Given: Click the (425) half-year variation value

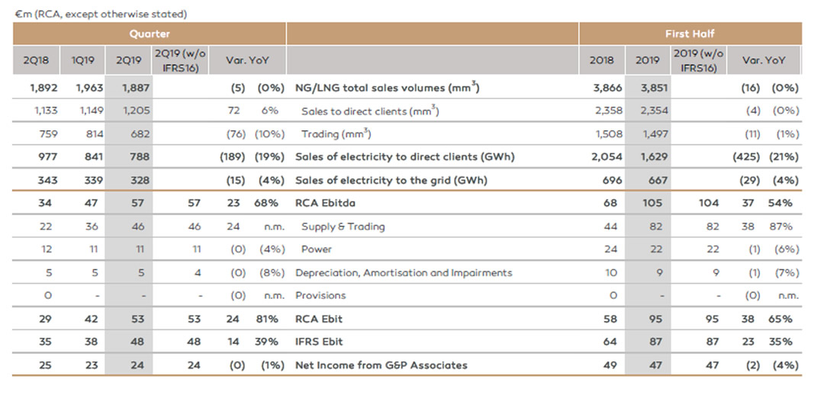Looking at the screenshot, I should coord(746,156).
